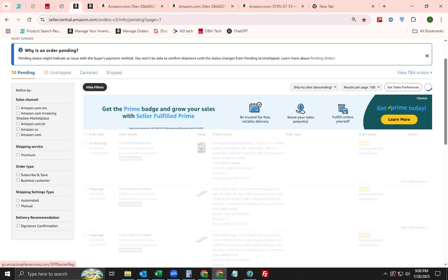This screenshot has width=448, height=280.
Task: Switch to the Unshipped orders tab
Action: (57, 72)
